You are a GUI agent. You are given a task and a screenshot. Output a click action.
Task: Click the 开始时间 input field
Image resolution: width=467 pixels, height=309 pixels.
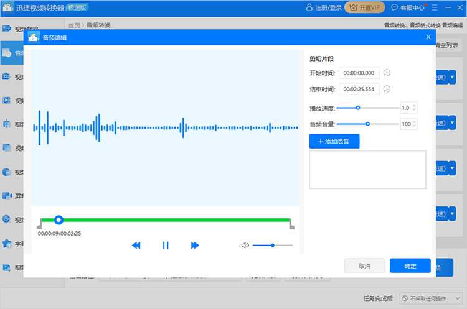click(x=359, y=73)
